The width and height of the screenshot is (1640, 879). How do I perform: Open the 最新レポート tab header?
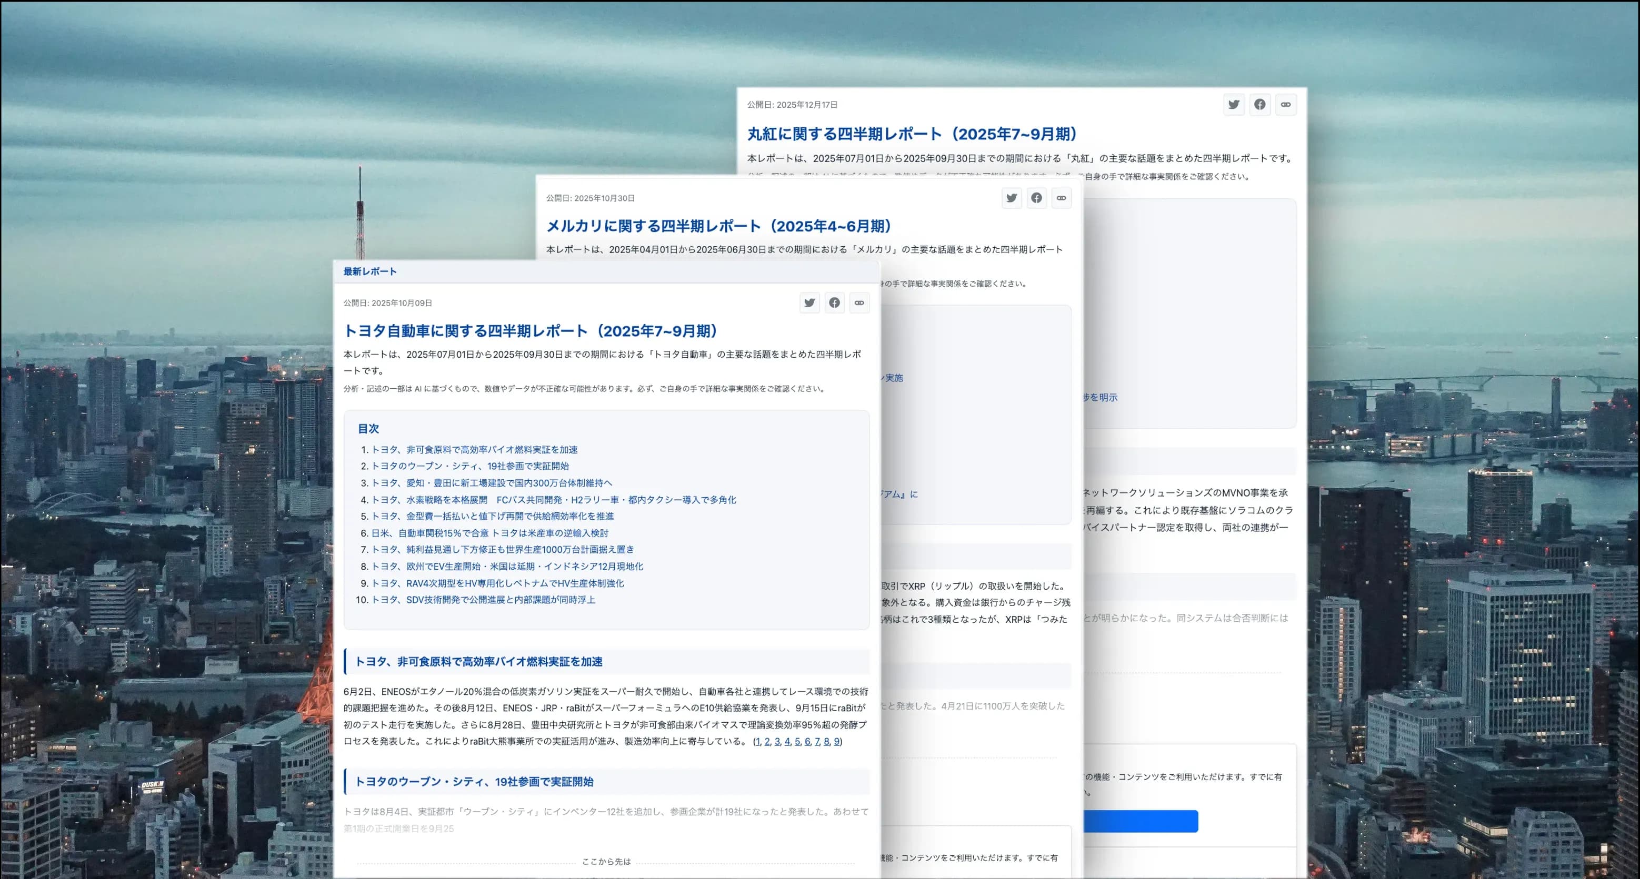pos(370,272)
